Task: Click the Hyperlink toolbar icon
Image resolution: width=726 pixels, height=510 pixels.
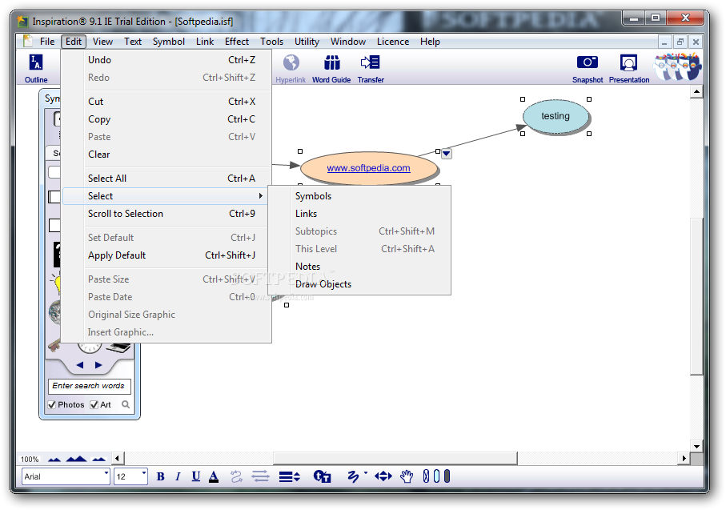Action: (x=291, y=68)
